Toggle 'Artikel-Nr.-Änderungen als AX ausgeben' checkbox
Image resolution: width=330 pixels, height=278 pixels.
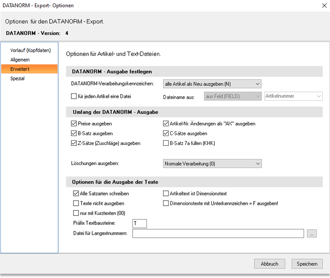tap(166, 123)
